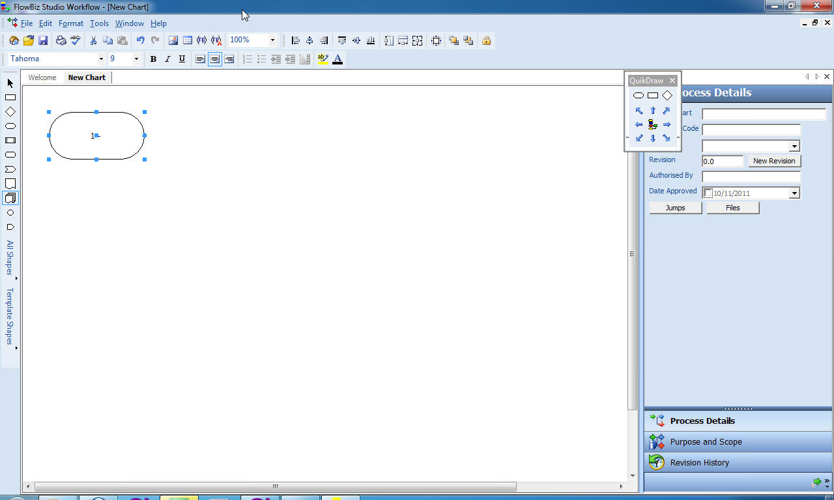Tick the Date Approved checkbox
The height and width of the screenshot is (500, 834).
pos(708,193)
